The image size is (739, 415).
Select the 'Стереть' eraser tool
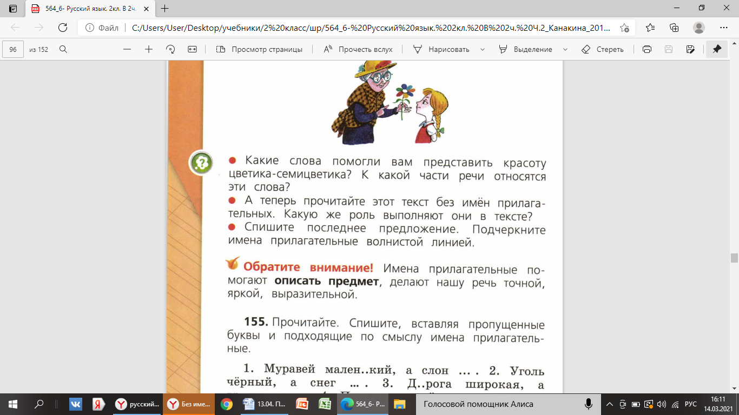[x=602, y=49]
